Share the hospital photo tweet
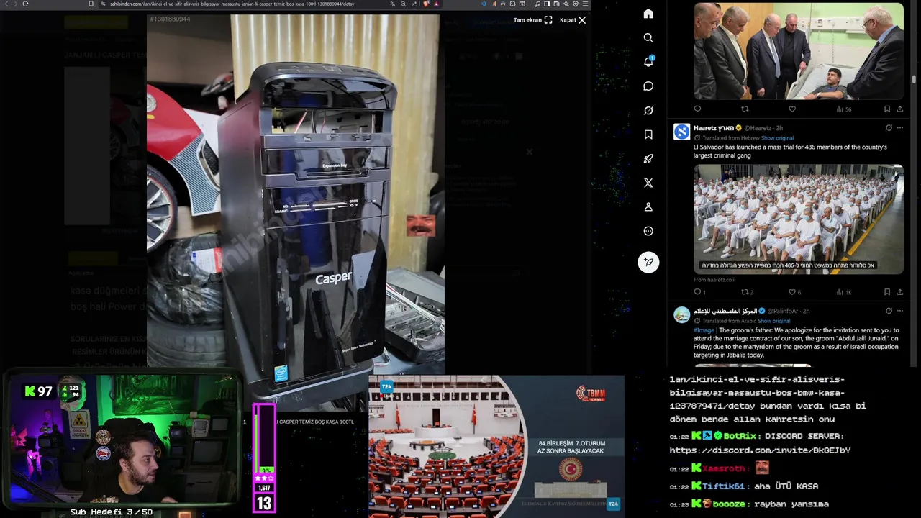The width and height of the screenshot is (921, 518). [x=900, y=109]
